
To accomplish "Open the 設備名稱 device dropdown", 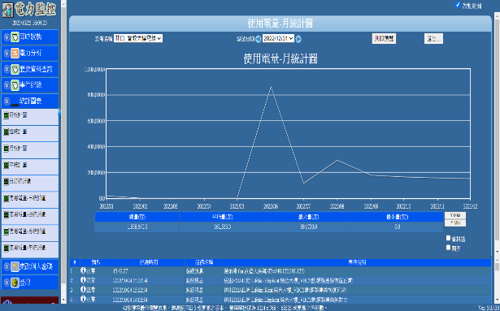I will (138, 38).
